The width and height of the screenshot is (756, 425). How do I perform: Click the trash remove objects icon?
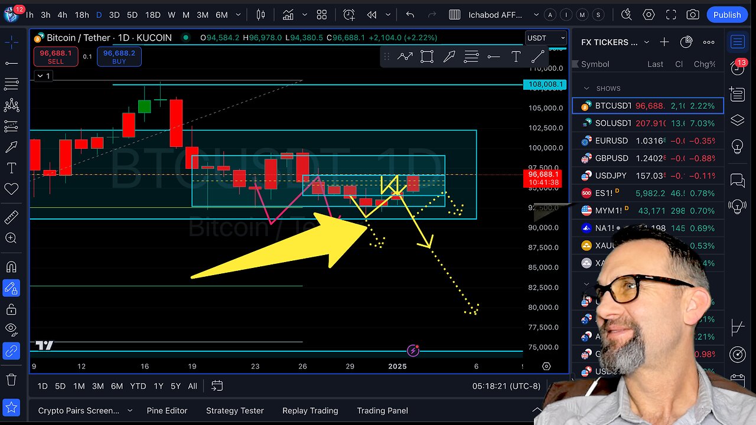(11, 380)
